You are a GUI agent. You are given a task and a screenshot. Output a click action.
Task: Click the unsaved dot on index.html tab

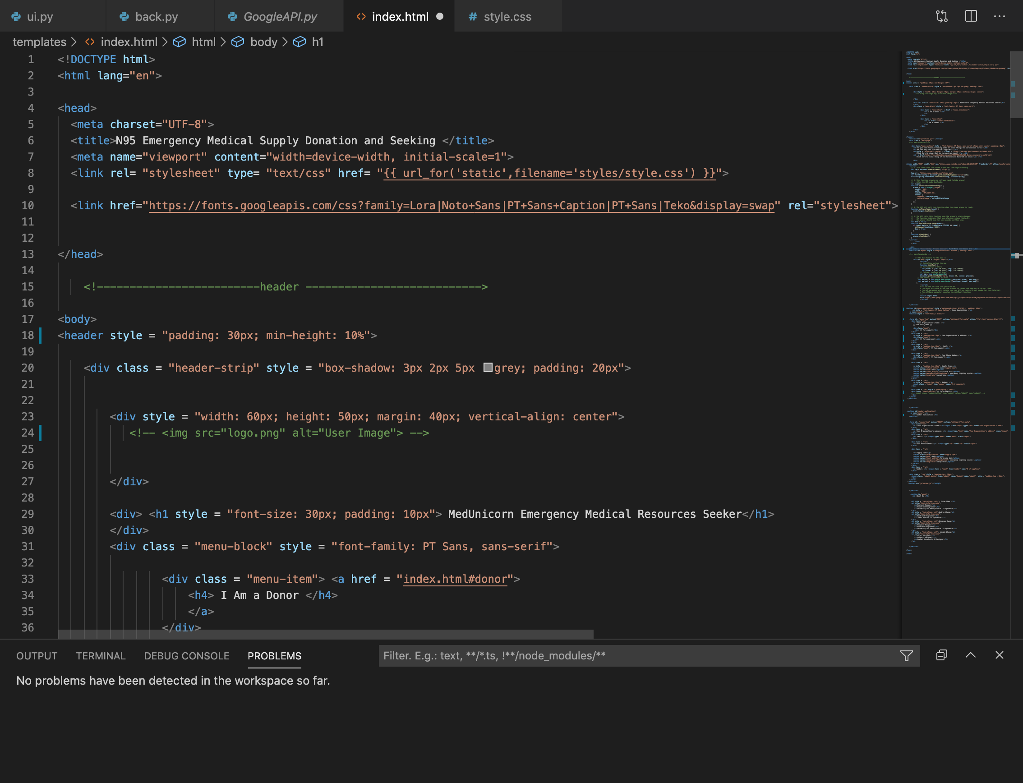coord(439,17)
